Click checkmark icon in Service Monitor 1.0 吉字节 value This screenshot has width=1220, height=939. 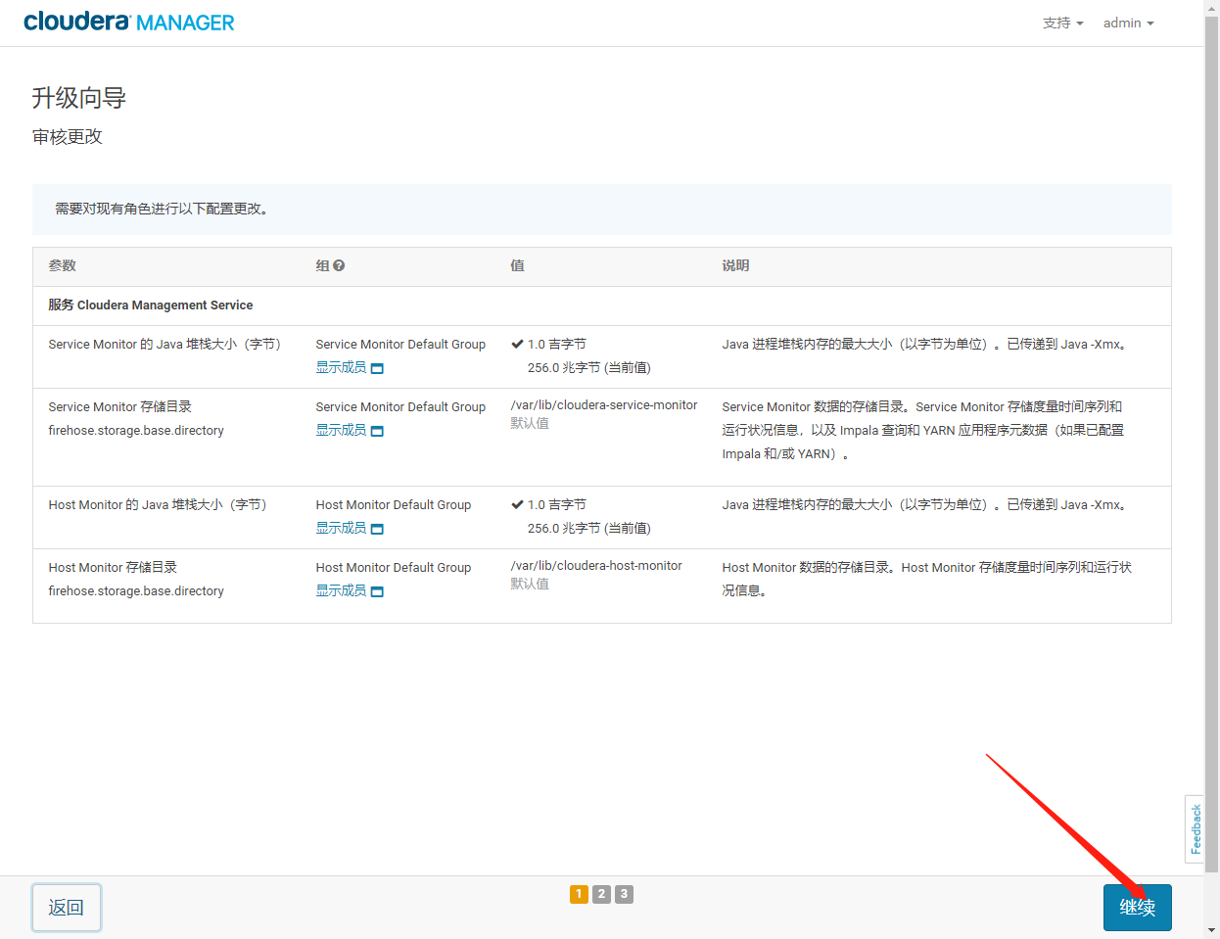click(x=517, y=344)
